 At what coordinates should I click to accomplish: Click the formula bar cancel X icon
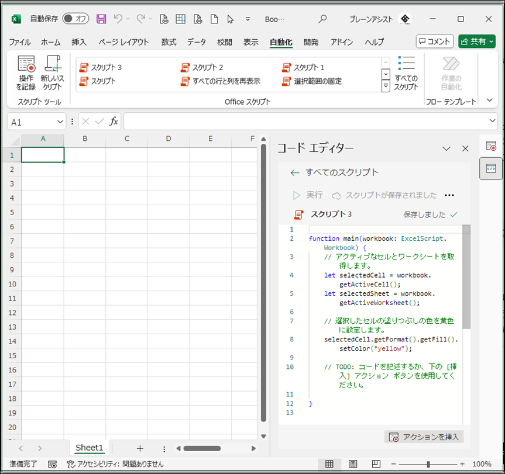85,121
